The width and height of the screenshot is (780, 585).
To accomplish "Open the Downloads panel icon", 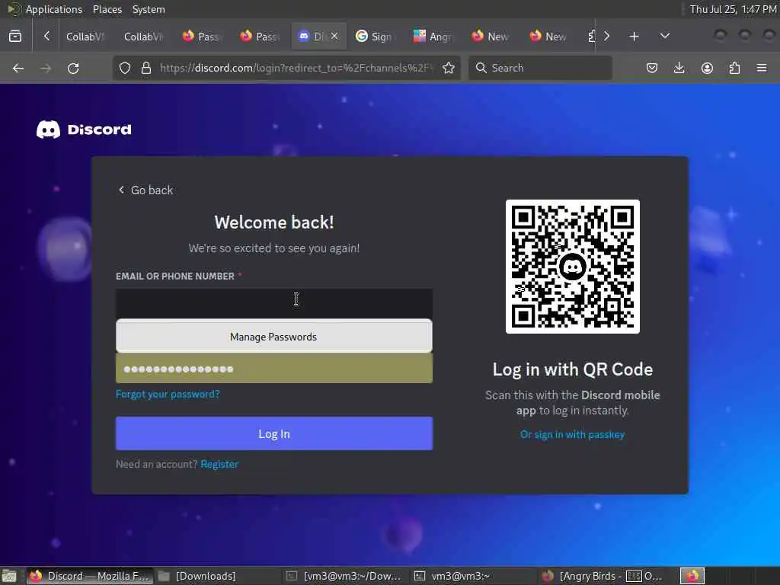I will click(x=679, y=68).
